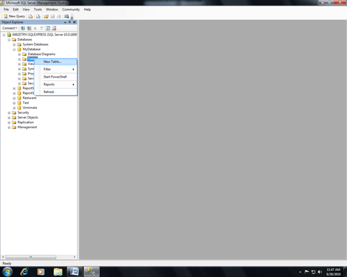Select the MyDatabase database
This screenshot has height=277, width=347.
click(32, 49)
